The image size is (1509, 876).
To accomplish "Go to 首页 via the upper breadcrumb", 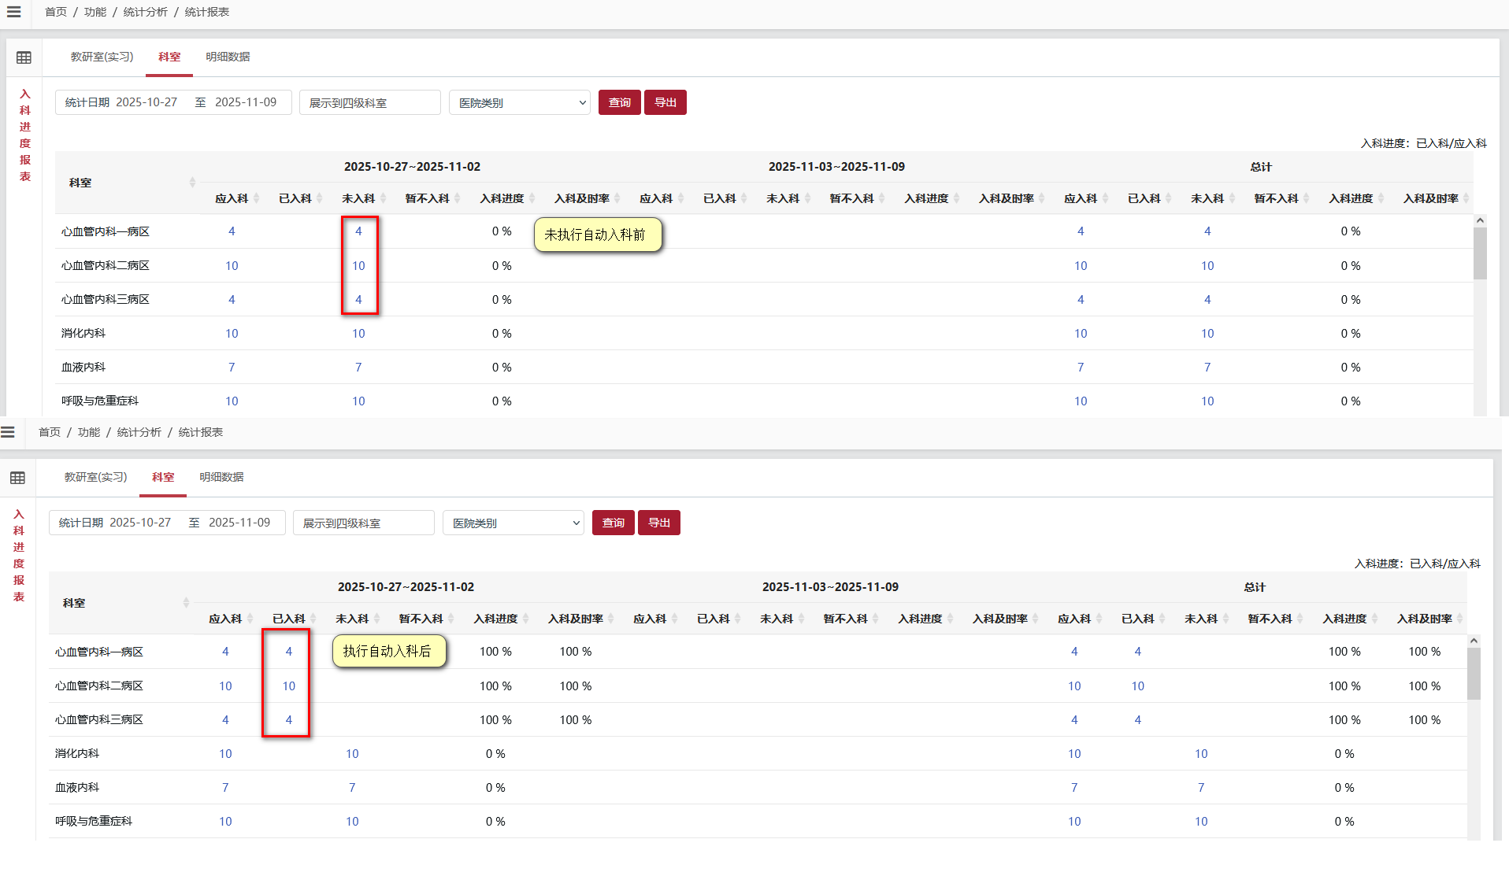I will (56, 12).
